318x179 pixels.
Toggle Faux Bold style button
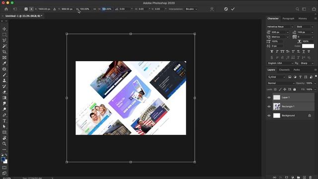(272, 52)
